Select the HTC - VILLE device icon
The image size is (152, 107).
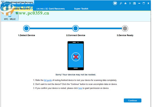(x=10, y=15)
